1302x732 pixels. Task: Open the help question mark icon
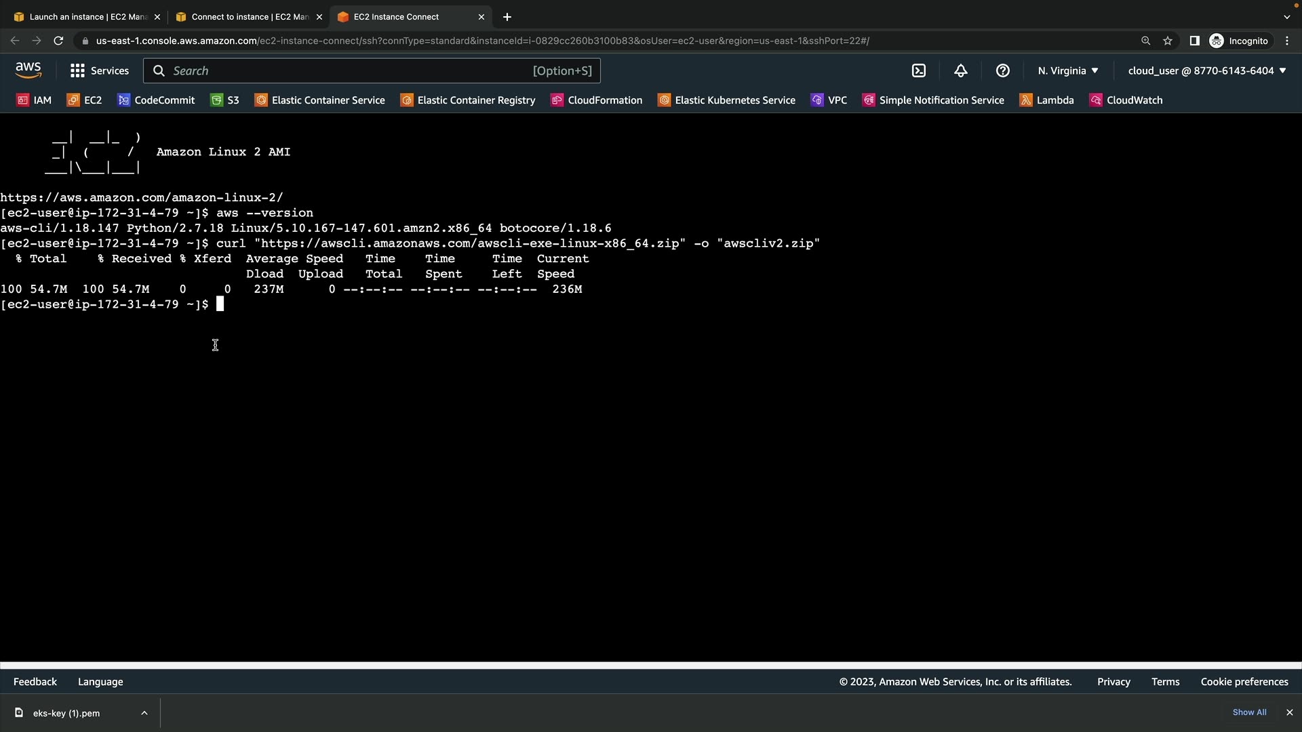click(1003, 70)
